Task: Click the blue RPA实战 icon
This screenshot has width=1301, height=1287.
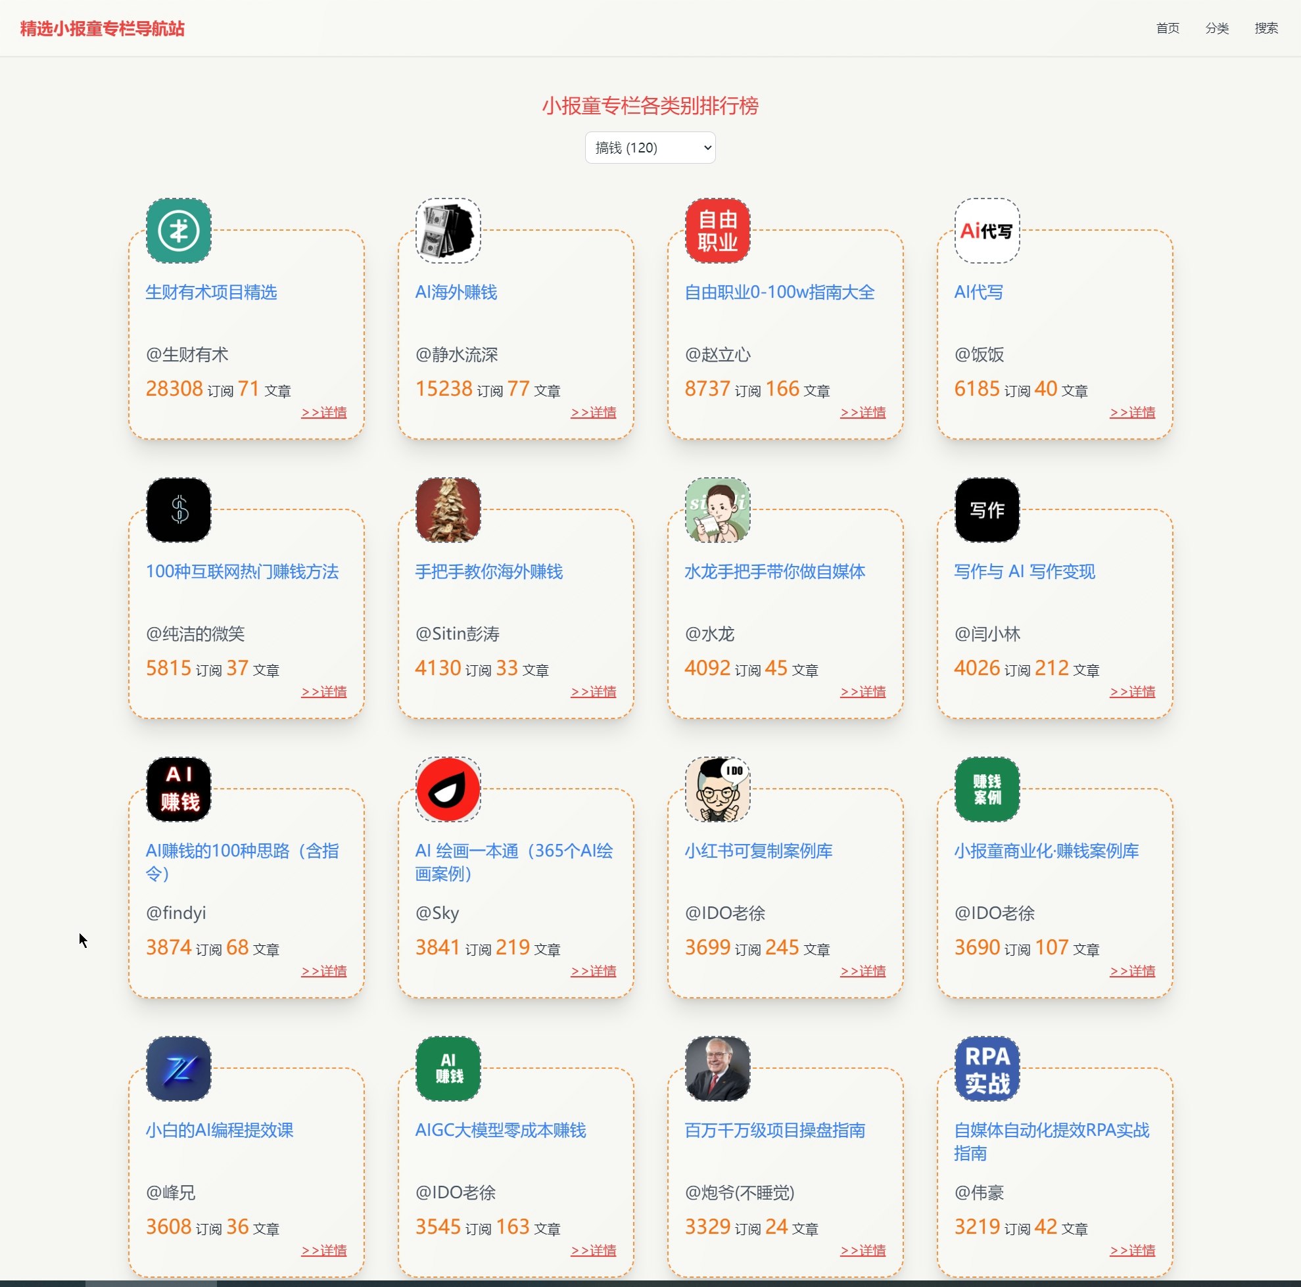Action: [987, 1069]
